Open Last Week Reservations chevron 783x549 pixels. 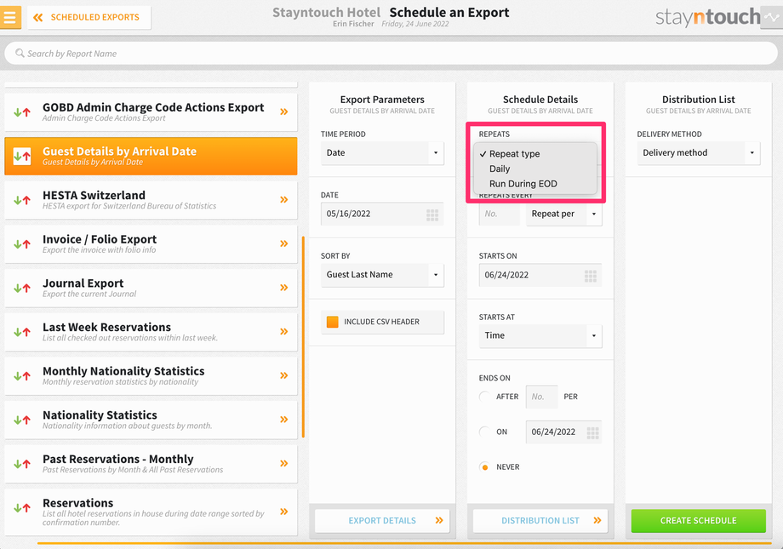point(284,332)
